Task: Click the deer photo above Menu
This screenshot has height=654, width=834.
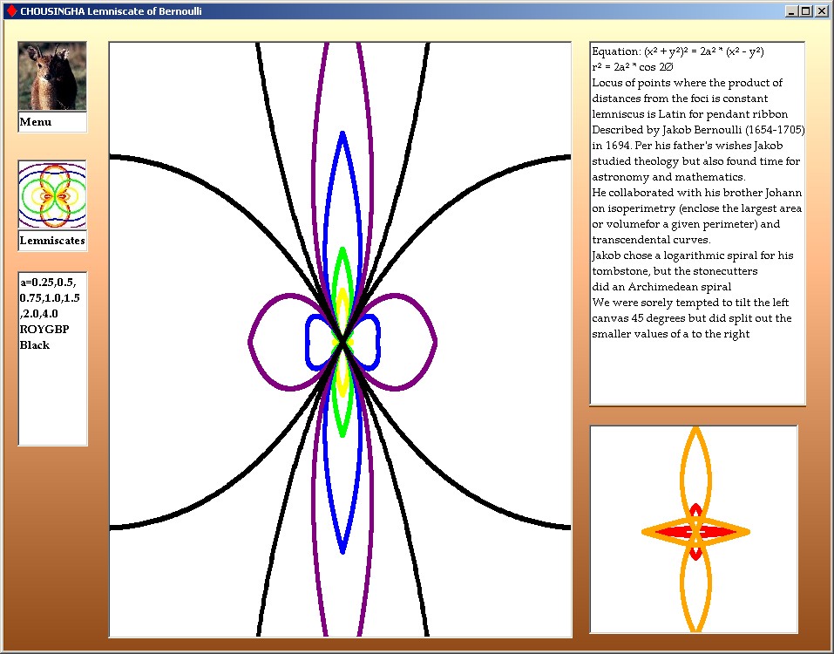Action: coord(52,76)
